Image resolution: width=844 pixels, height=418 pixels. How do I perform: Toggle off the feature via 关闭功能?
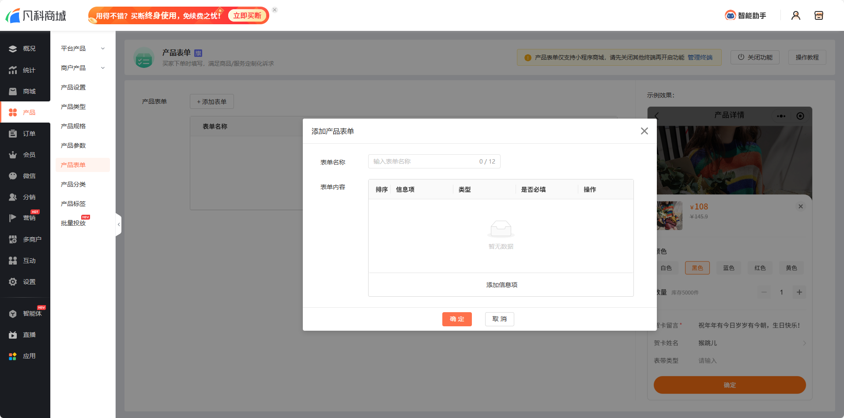click(755, 57)
